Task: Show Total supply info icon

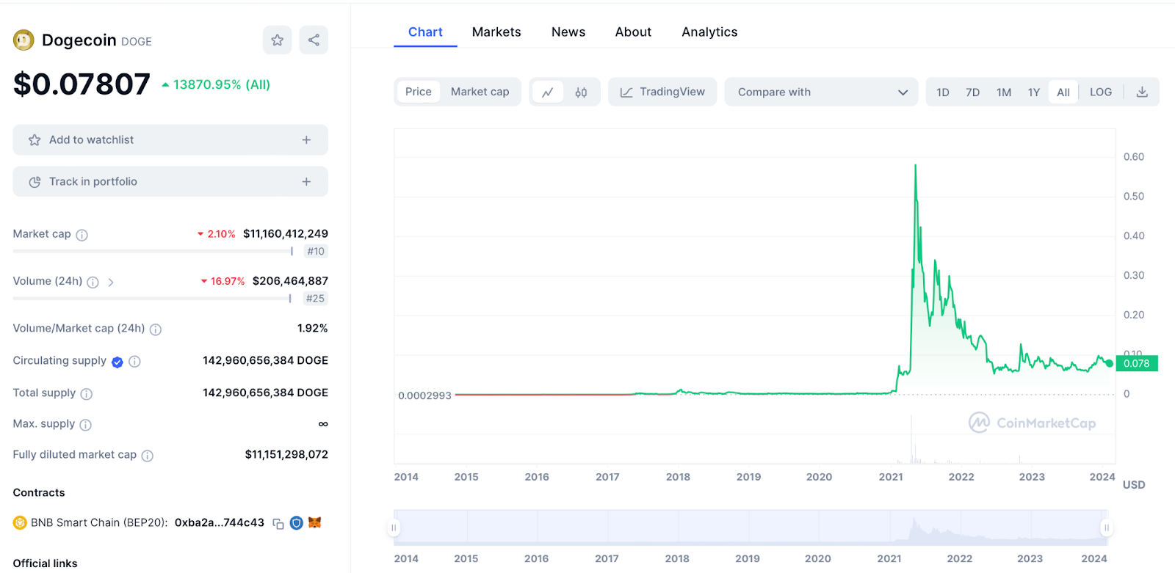Action: 87,394
